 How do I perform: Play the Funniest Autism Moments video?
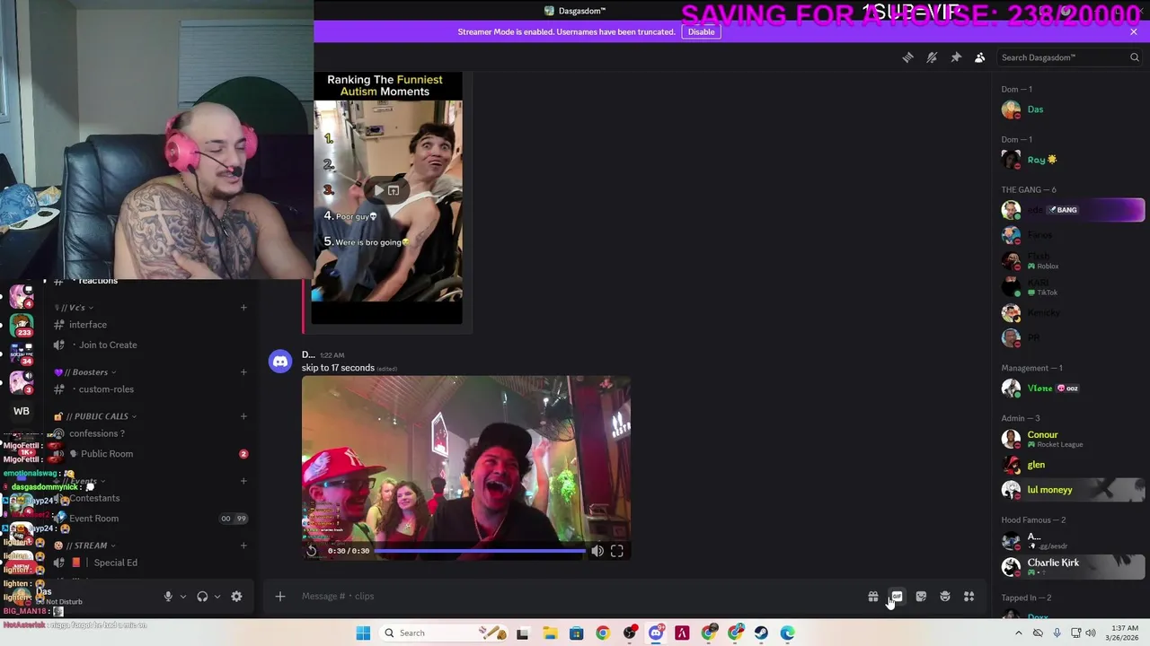pos(378,190)
